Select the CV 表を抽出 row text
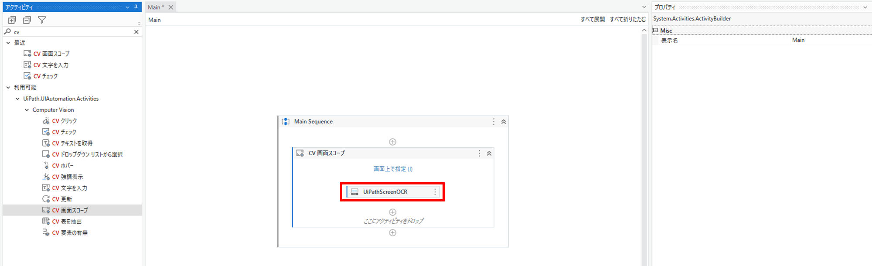This screenshot has height=266, width=872. coord(67,222)
